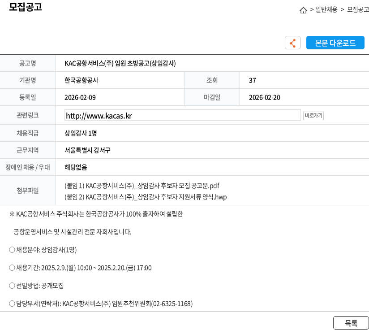Image resolution: width=369 pixels, height=330 pixels.
Task: Click the 첨부파일 row label
Action: coord(27,191)
